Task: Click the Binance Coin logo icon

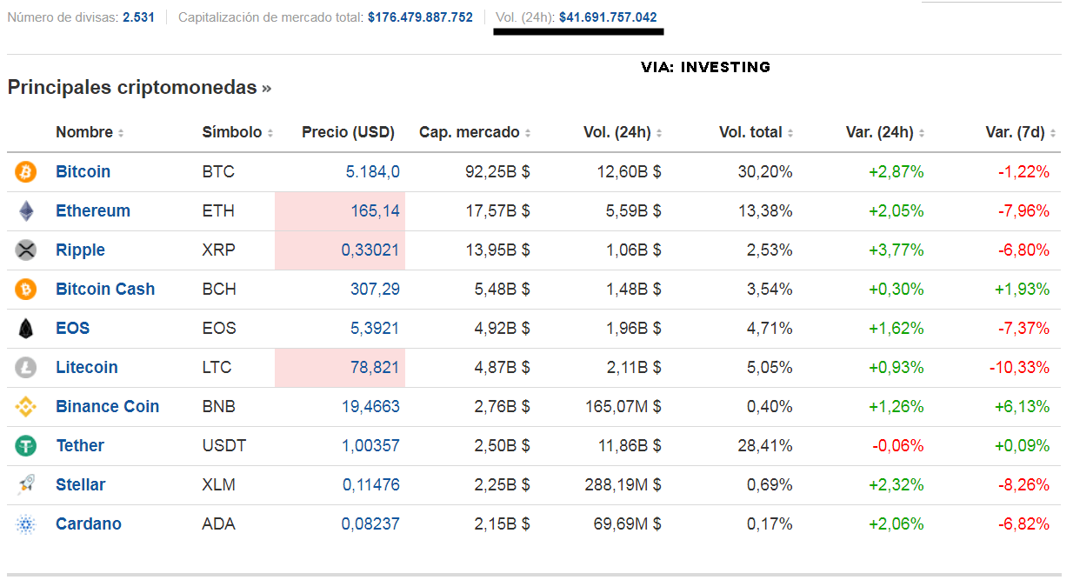Action: [x=26, y=407]
